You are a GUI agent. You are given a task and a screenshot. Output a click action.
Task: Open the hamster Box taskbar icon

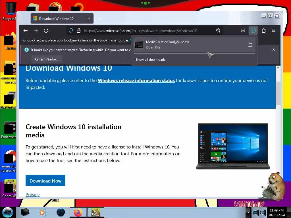pyautogui.click(x=95, y=212)
